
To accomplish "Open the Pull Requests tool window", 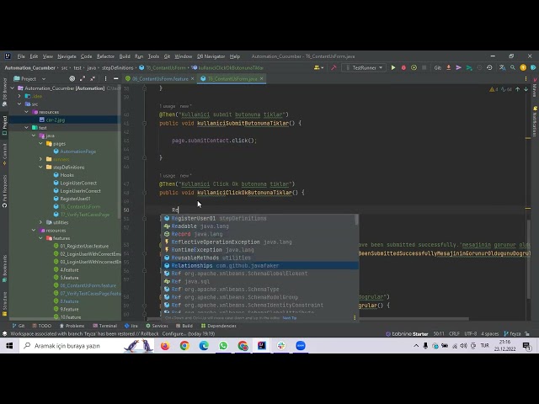I will tap(4, 191).
